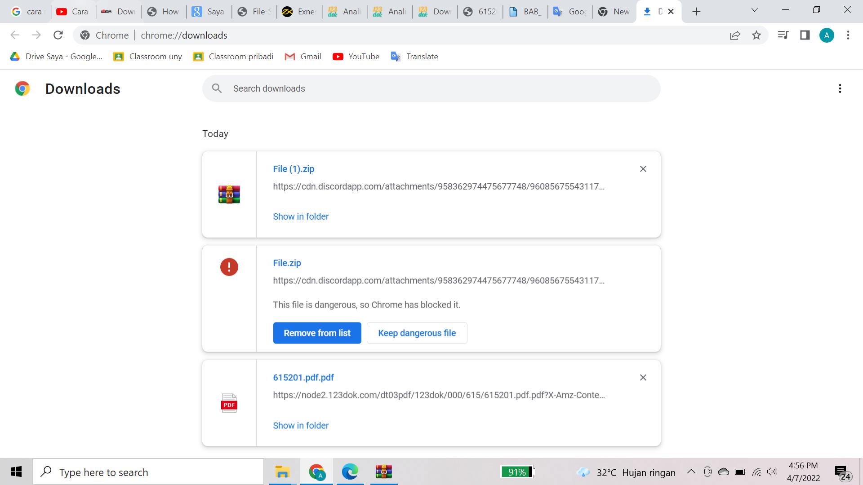Reload the Chrome downloads page
Viewport: 863px width, 485px height.
[58, 35]
